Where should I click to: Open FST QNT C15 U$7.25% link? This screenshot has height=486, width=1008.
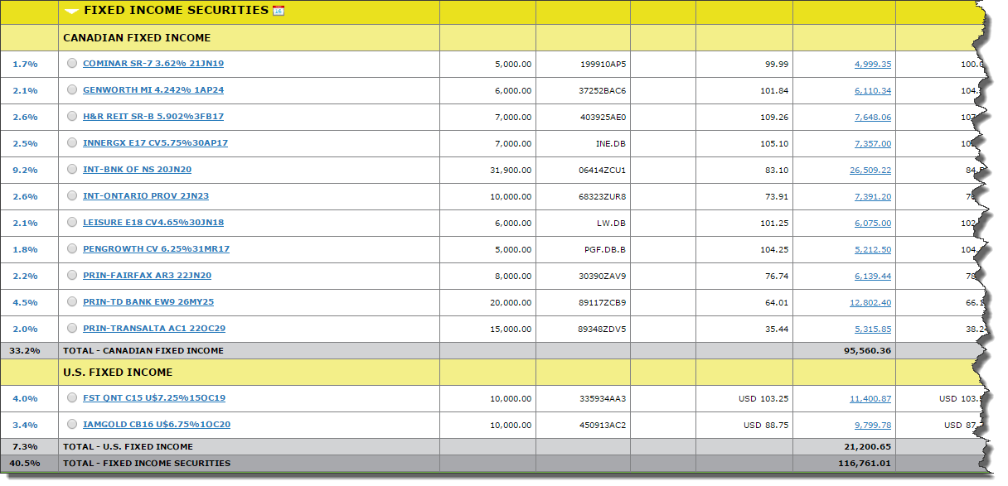pos(154,398)
